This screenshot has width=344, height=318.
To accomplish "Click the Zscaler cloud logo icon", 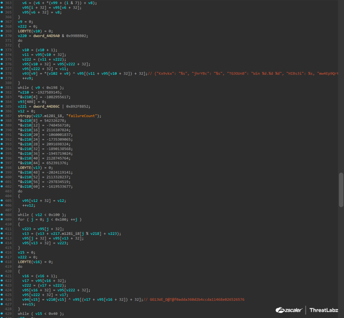I will (280, 310).
